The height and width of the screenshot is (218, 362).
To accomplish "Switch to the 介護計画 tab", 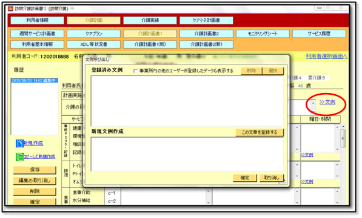I will (93, 21).
